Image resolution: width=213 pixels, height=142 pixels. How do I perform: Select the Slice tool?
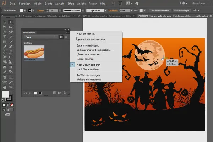[11, 82]
